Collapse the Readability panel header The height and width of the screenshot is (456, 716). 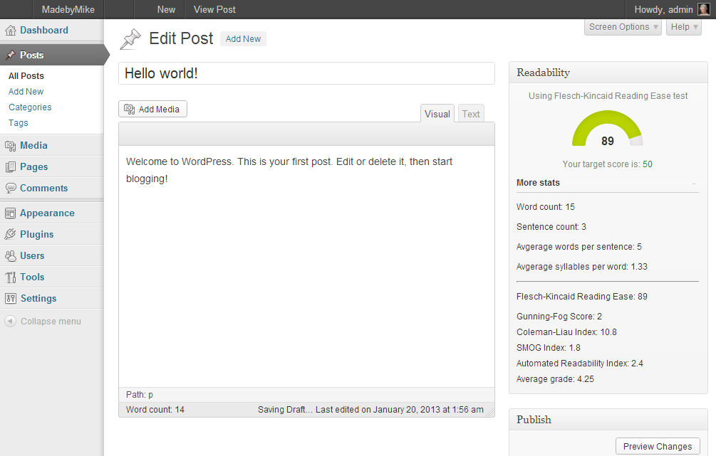pyautogui.click(x=608, y=73)
